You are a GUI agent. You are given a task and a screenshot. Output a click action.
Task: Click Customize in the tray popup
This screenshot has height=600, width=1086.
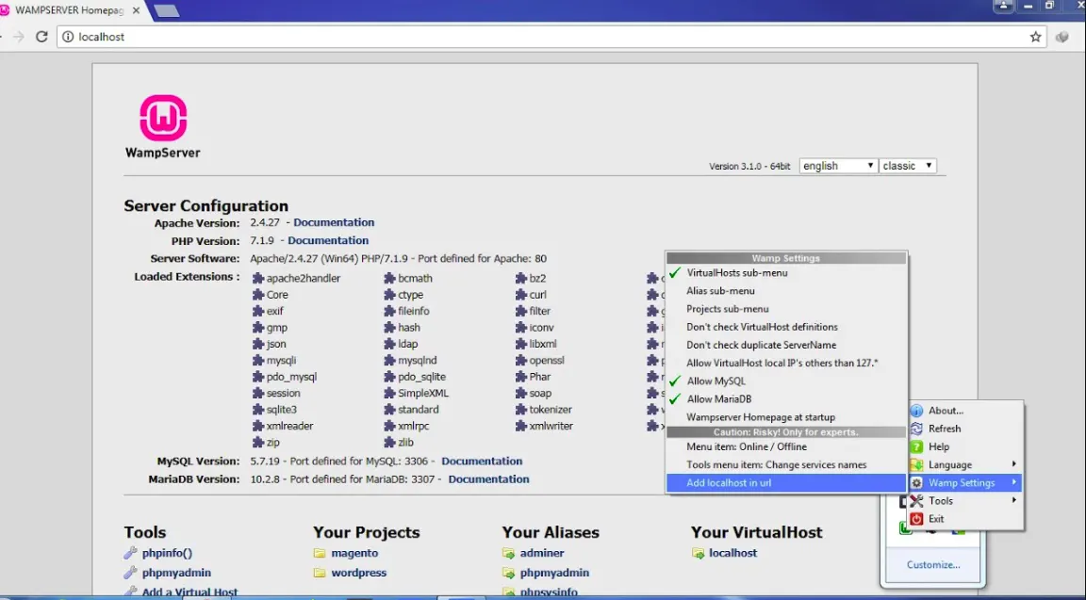933,565
